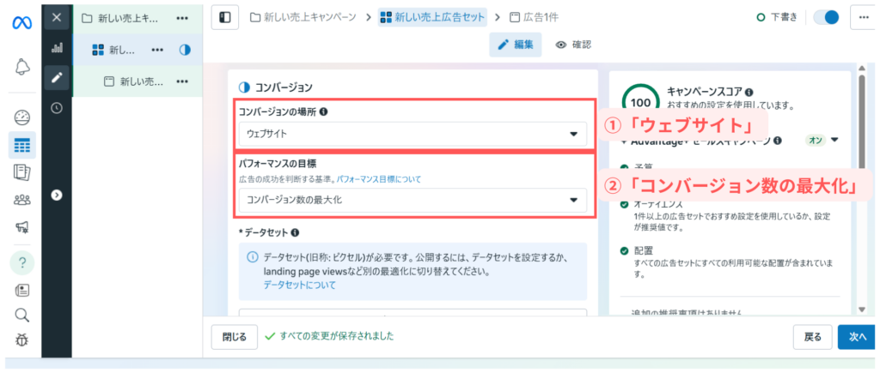Viewport: 880px width, 373px height.
Task: Select the pencil edit mode icon
Action: click(57, 78)
